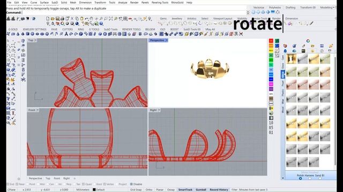Viewport: 343px width, 192px height.
Task: Toggle the Disable osnap checkbox
Action: pos(131,184)
